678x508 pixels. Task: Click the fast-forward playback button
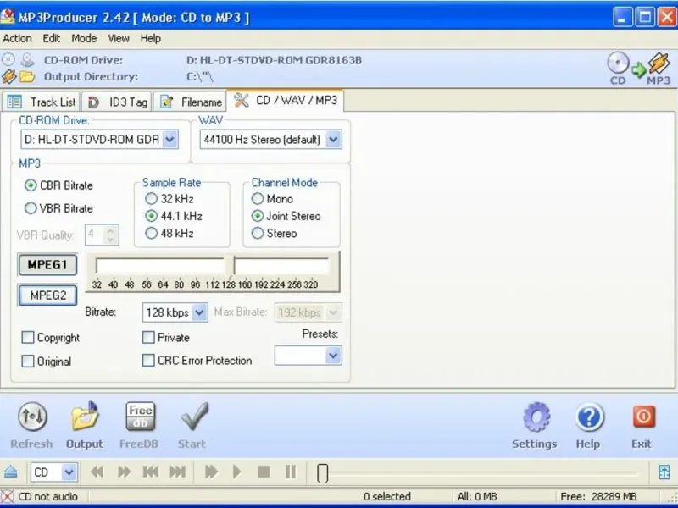tap(124, 472)
